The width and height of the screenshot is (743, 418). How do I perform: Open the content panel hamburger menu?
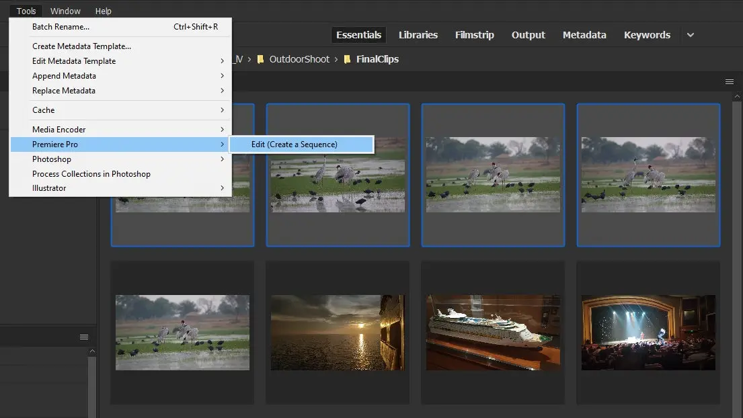click(x=729, y=81)
